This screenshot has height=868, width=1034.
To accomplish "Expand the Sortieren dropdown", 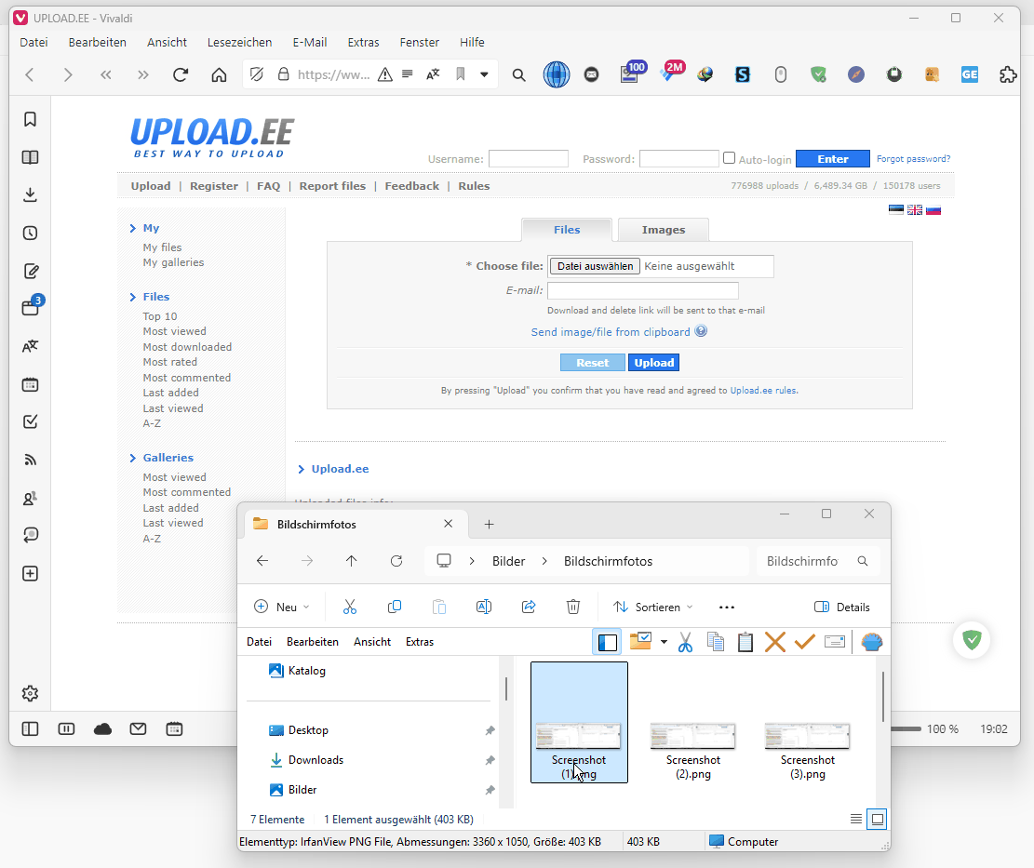I will tap(652, 607).
